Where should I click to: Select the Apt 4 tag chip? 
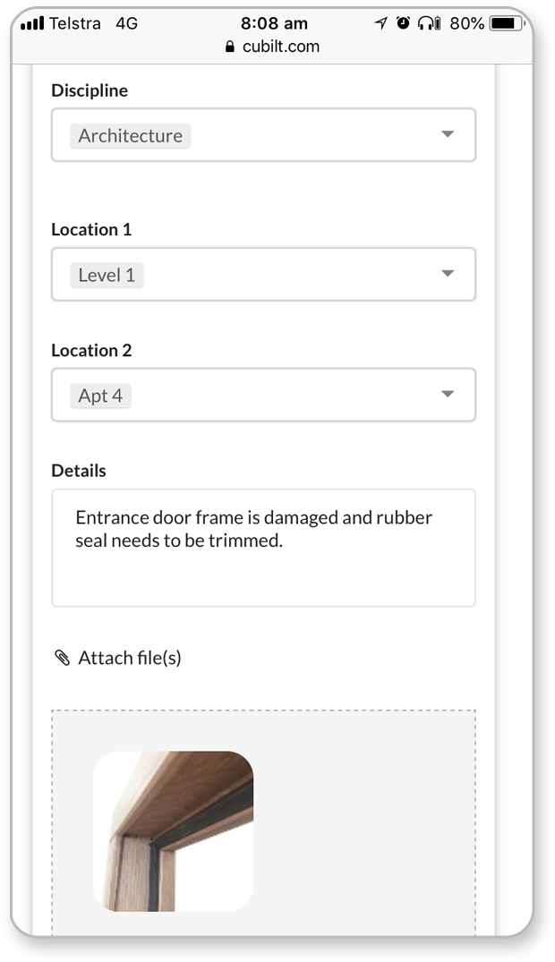tap(100, 396)
